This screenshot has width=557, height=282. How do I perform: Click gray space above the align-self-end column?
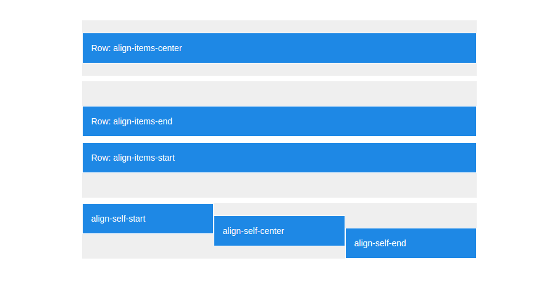click(411, 216)
